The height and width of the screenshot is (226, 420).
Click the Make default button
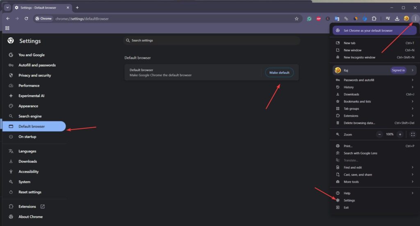click(279, 73)
